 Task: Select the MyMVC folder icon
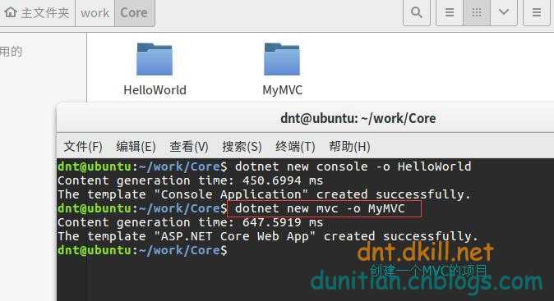coord(282,59)
